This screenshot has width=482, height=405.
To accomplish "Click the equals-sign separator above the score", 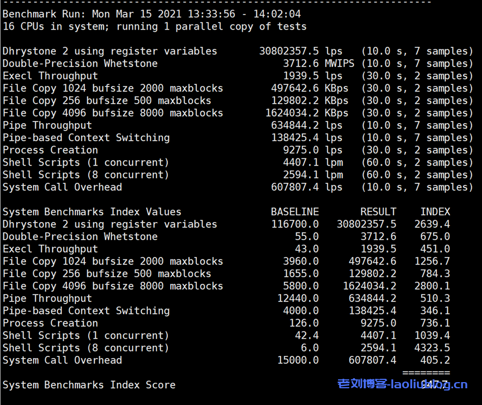I will (x=426, y=372).
